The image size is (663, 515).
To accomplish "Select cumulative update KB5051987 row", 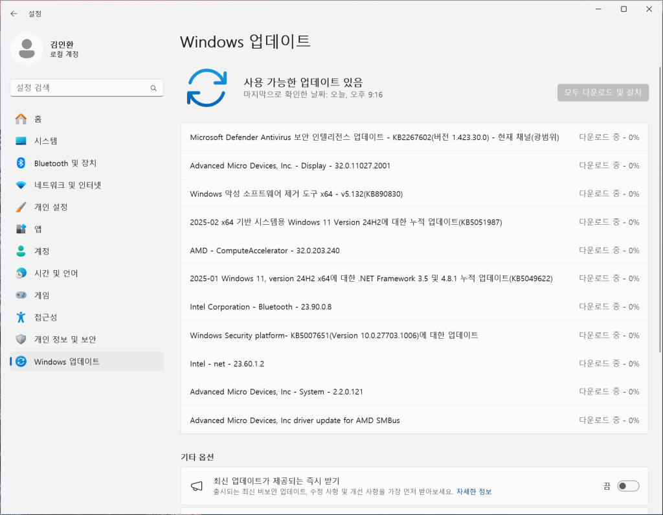I will click(x=414, y=222).
